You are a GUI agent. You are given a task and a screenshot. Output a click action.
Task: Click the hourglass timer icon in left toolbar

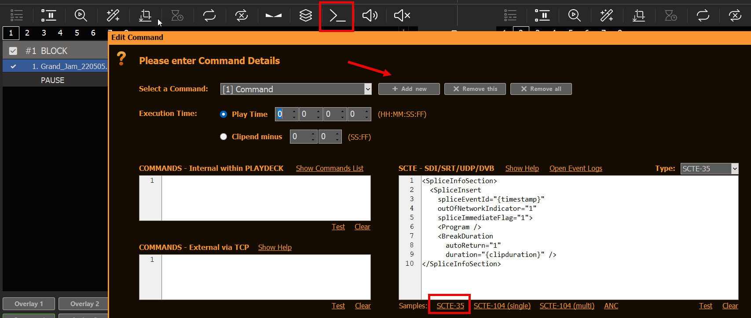[x=177, y=16]
